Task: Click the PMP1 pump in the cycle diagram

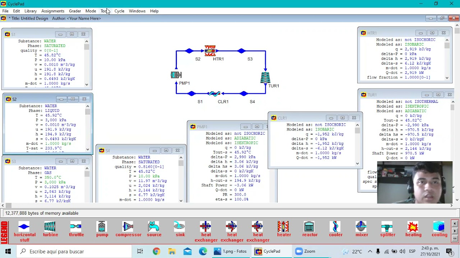Action: (x=176, y=75)
